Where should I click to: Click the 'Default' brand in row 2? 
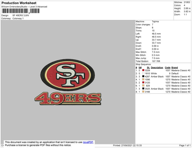[x=175, y=73]
